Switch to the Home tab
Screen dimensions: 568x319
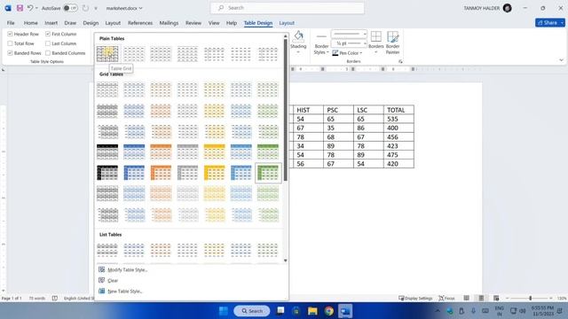click(x=31, y=23)
